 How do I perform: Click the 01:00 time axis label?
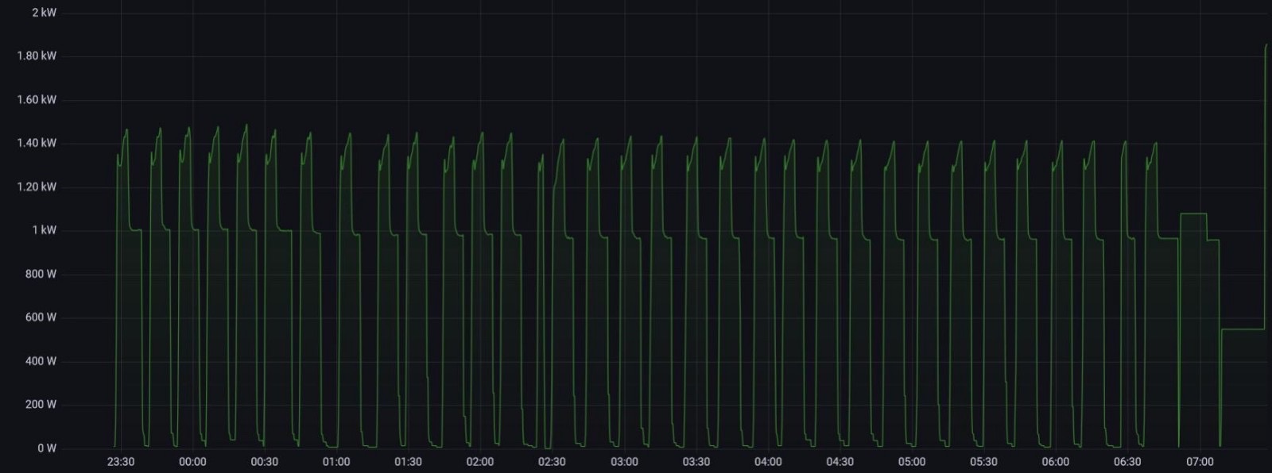336,462
